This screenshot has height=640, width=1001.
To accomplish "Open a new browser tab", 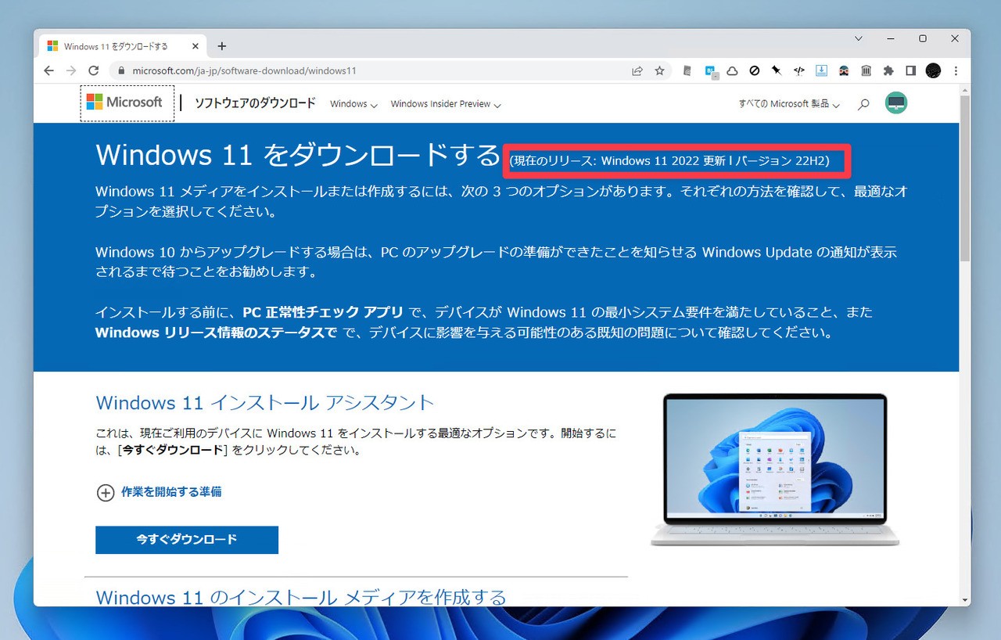I will point(221,46).
